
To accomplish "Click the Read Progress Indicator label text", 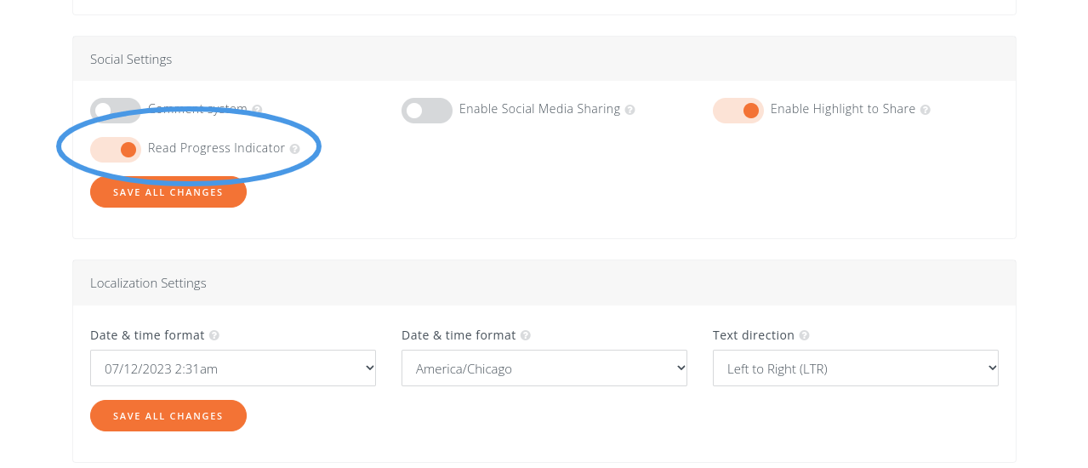I will (x=216, y=148).
